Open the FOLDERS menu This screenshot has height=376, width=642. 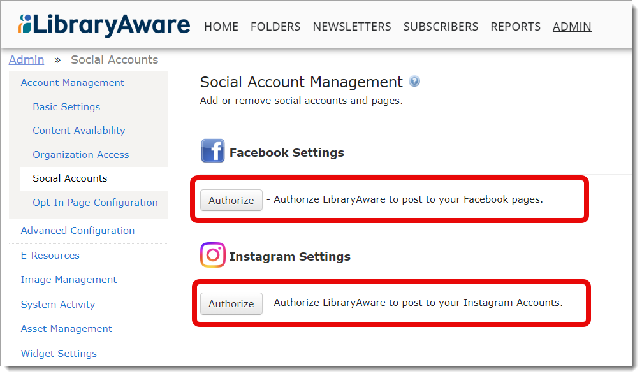tap(275, 27)
